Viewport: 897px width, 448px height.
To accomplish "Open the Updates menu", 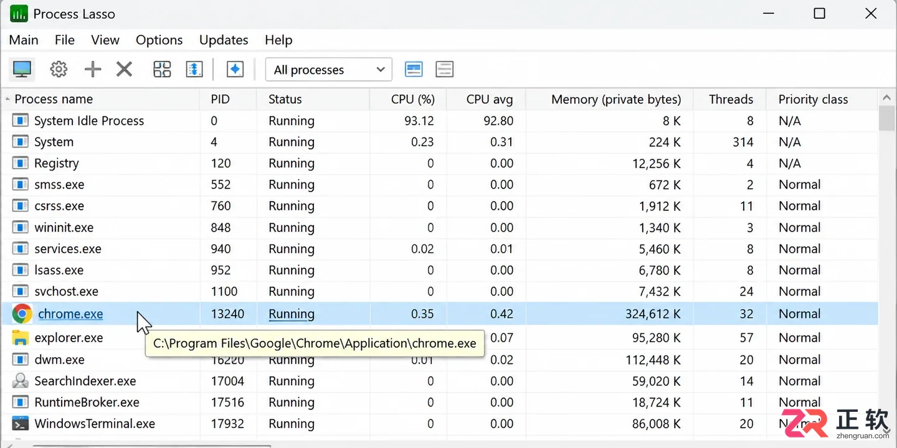I will click(224, 40).
